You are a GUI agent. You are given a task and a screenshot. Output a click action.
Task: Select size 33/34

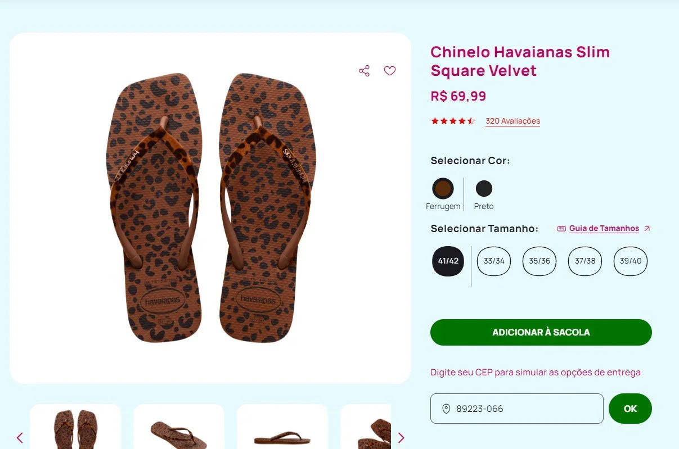[493, 261]
